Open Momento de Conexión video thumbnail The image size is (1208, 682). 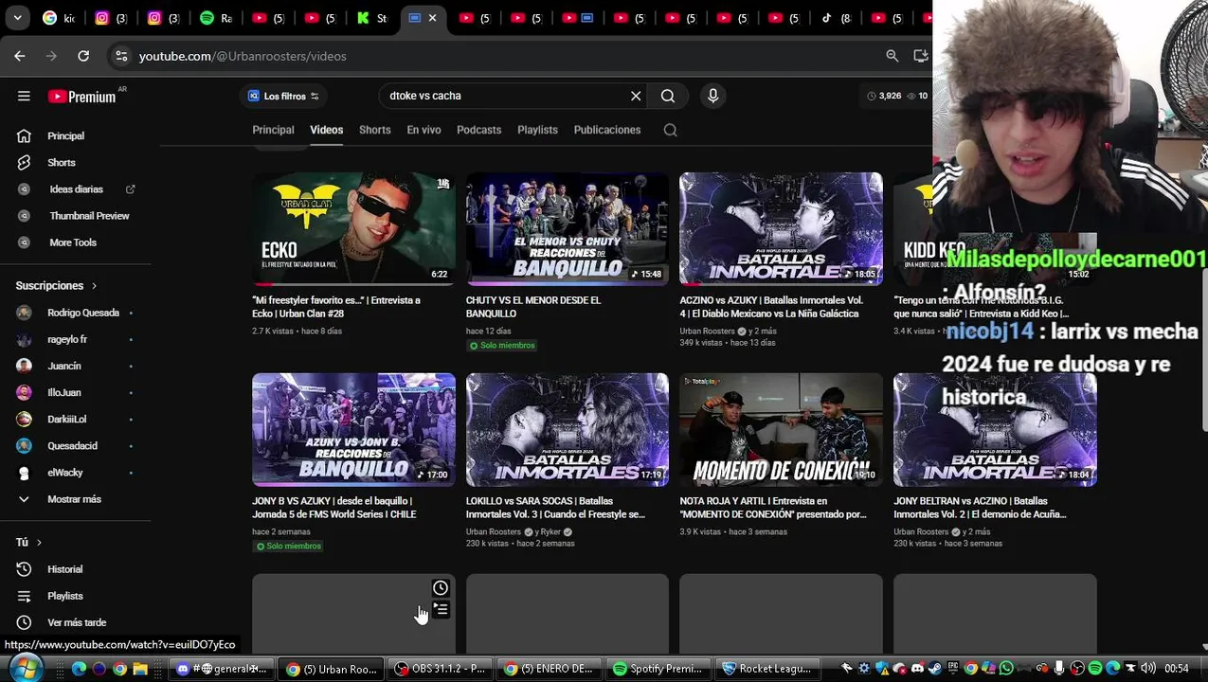[781, 429]
